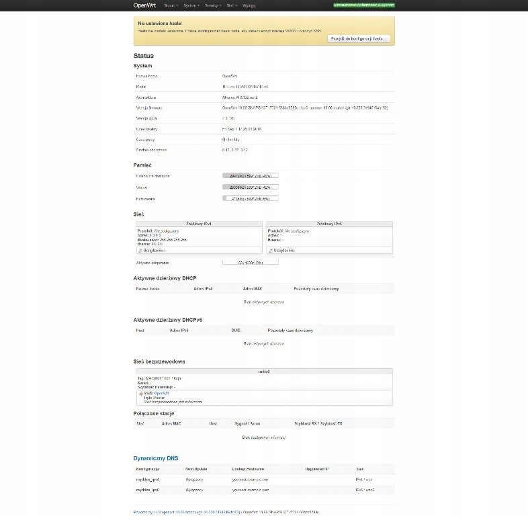Open the Sieć dropdown menu
The image size is (528, 516).
point(232,6)
